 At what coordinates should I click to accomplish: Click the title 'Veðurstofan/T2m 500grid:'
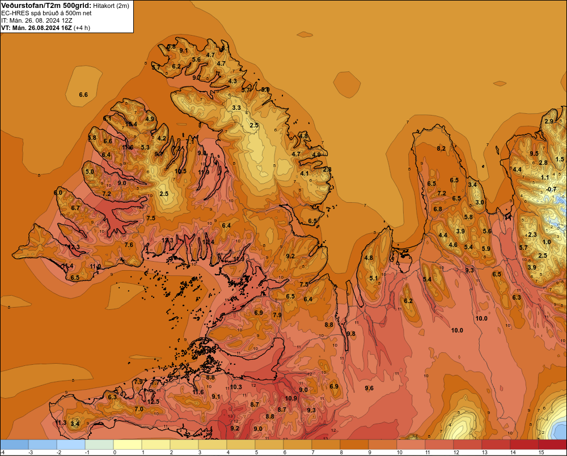click(x=46, y=5)
